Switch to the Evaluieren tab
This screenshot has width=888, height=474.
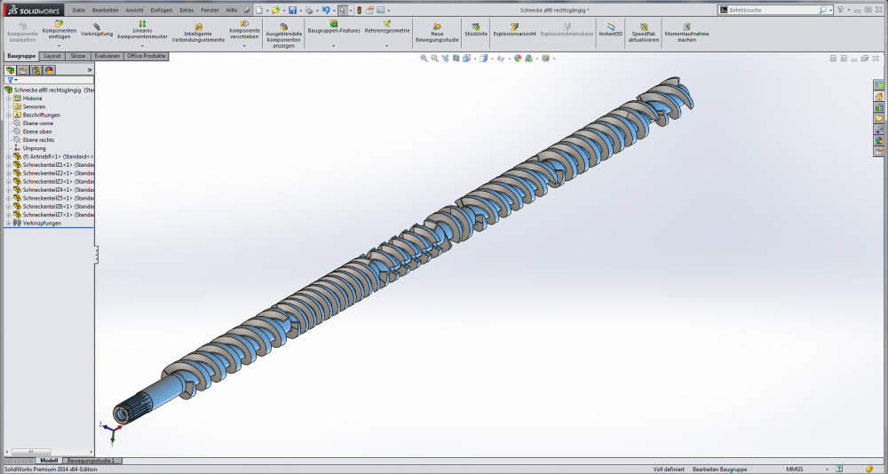pos(107,56)
